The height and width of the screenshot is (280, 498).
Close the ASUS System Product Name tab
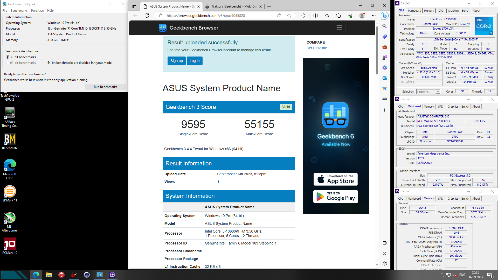pyautogui.click(x=199, y=6)
